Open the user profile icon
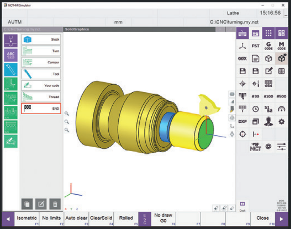The height and width of the screenshot is (229, 291). click(x=269, y=121)
